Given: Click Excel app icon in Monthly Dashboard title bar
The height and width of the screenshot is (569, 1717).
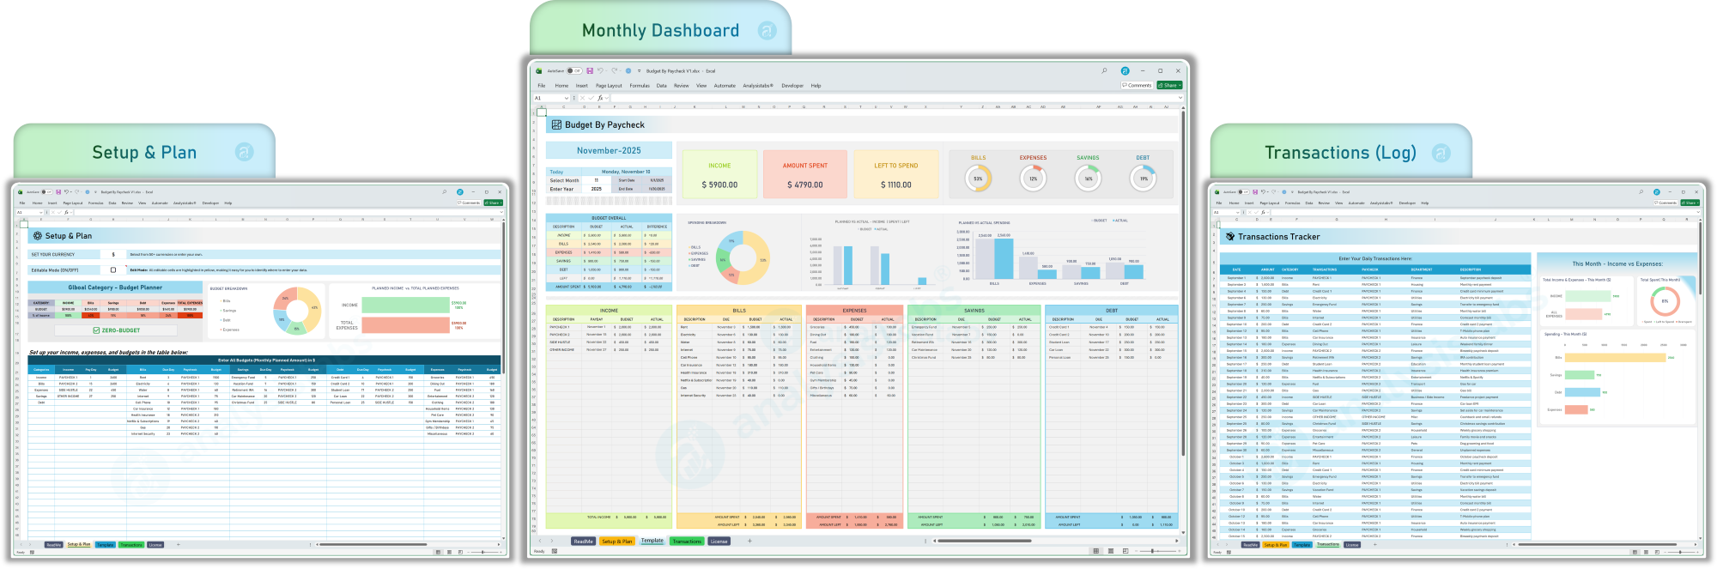Looking at the screenshot, I should click(x=539, y=71).
